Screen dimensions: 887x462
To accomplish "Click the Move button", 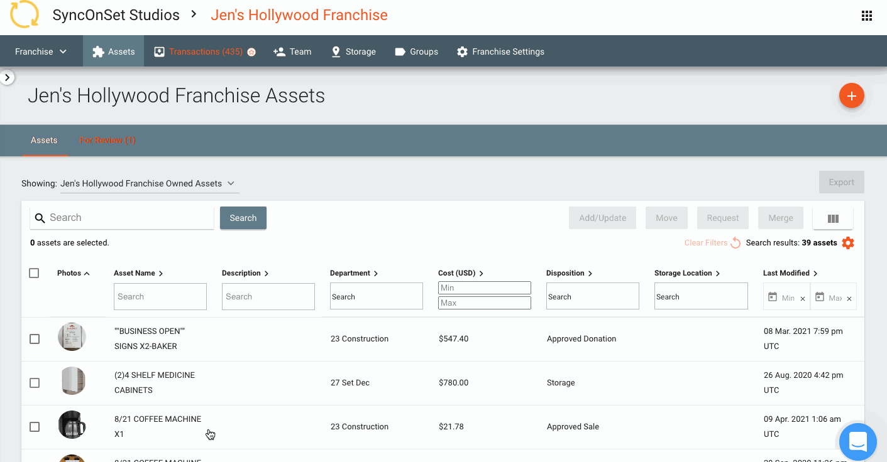I will pyautogui.click(x=666, y=218).
